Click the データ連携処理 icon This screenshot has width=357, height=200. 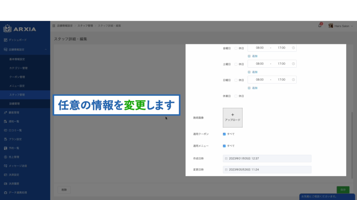point(6,192)
